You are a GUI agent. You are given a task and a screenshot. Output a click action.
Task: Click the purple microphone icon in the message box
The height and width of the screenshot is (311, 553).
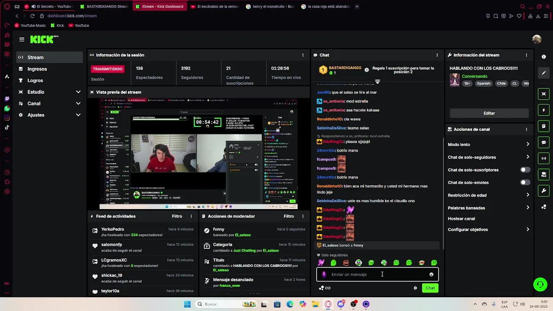point(324,274)
